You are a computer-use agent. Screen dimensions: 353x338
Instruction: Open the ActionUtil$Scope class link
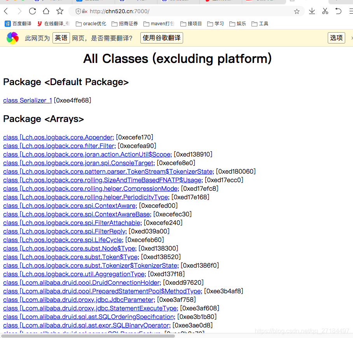[x=87, y=154]
